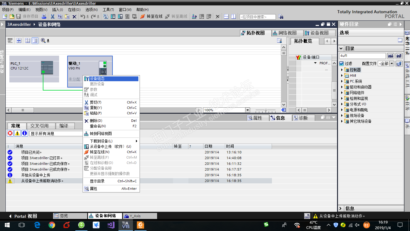Expand the HMI catalog tree node
Screen dimensions: 410x231
(342, 75)
